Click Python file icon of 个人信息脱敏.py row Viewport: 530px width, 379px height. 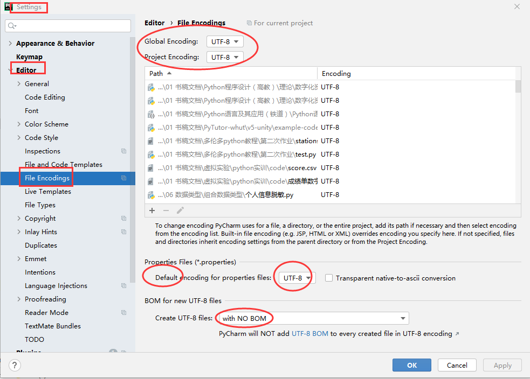click(151, 195)
